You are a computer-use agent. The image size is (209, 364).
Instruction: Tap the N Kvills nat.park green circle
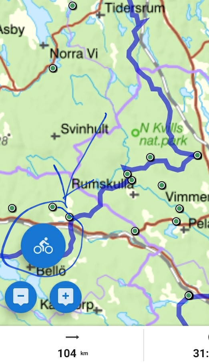pos(135,133)
